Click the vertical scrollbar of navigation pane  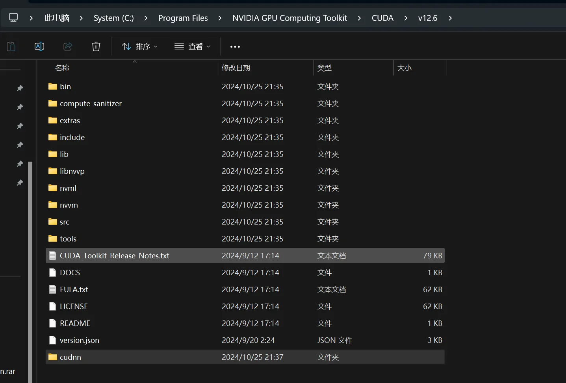click(30, 271)
